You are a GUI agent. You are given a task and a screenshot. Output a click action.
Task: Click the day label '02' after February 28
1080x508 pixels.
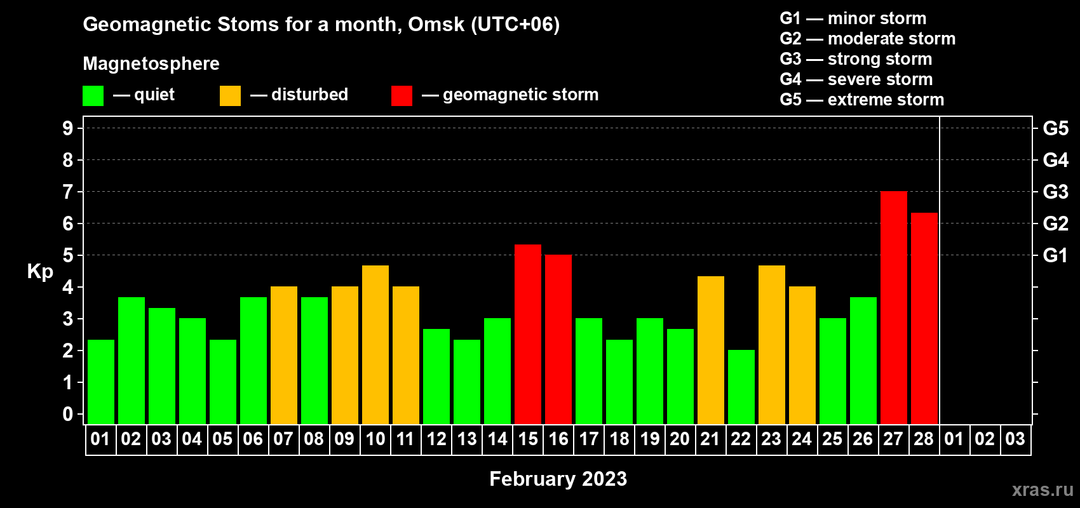[x=985, y=439]
